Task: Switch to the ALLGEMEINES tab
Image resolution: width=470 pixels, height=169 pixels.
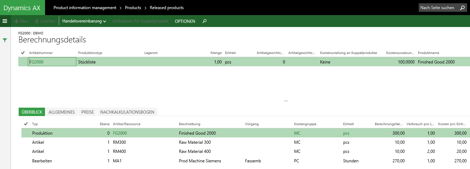Action: pyautogui.click(x=62, y=112)
